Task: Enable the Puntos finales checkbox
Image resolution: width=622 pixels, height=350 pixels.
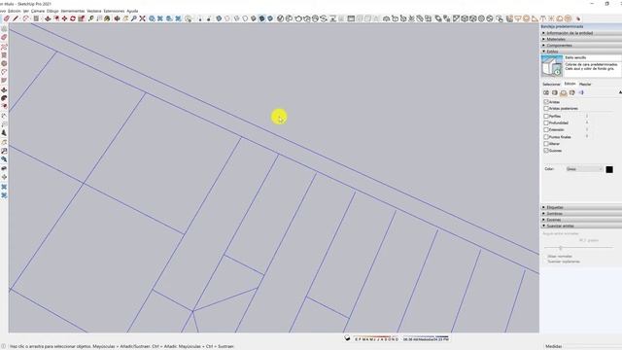Action: [x=546, y=137]
